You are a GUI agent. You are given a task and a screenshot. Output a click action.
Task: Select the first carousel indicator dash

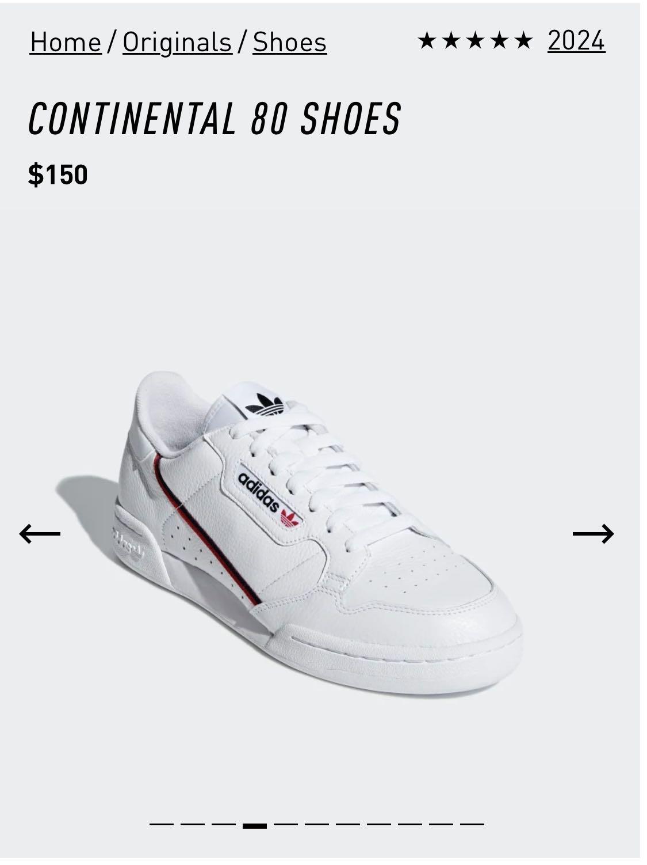pyautogui.click(x=162, y=825)
